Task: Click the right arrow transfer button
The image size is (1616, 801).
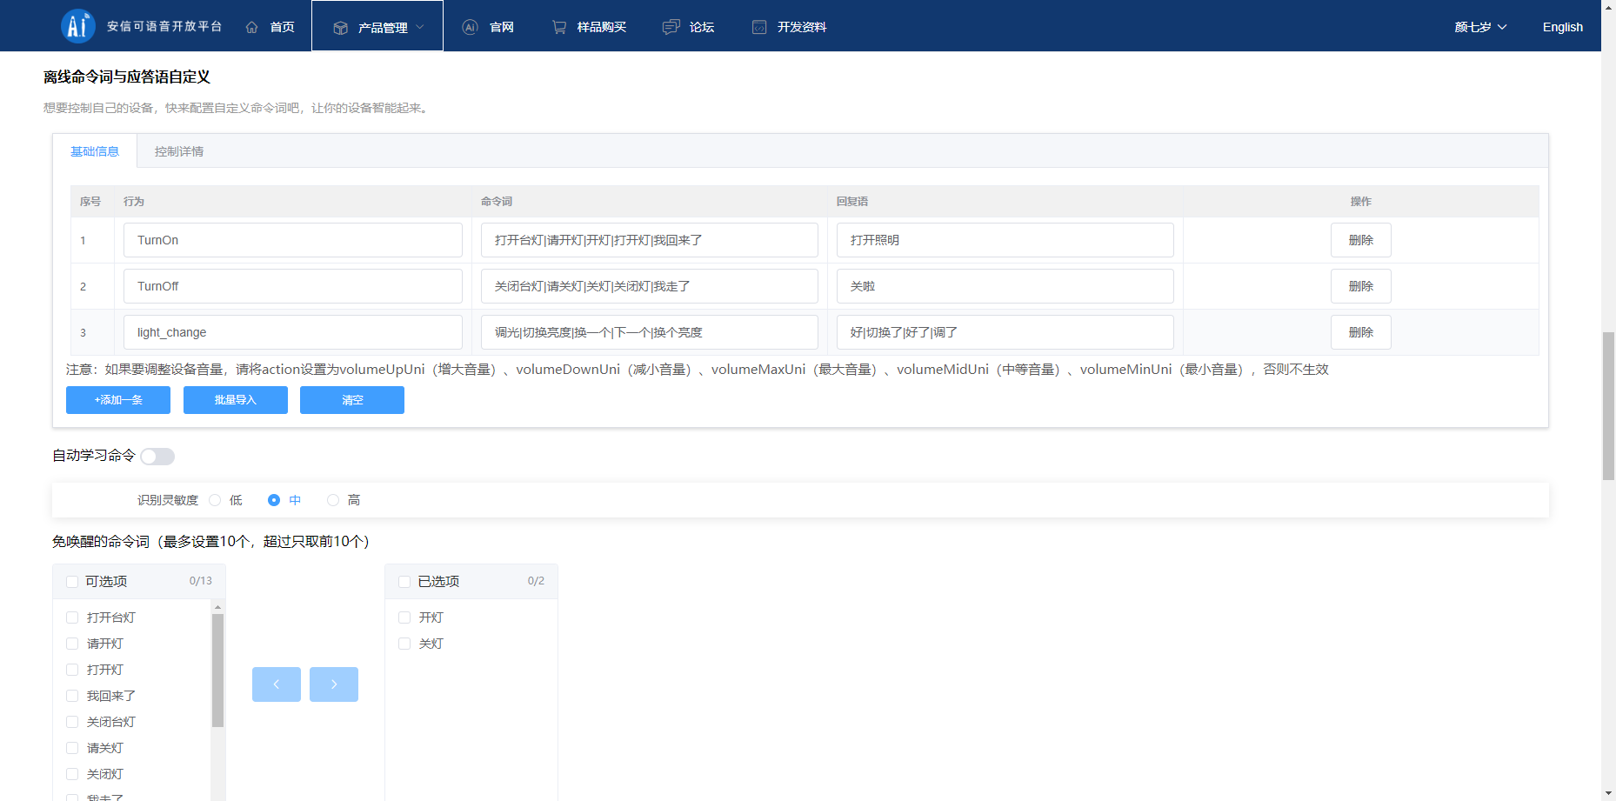Action: click(x=334, y=684)
